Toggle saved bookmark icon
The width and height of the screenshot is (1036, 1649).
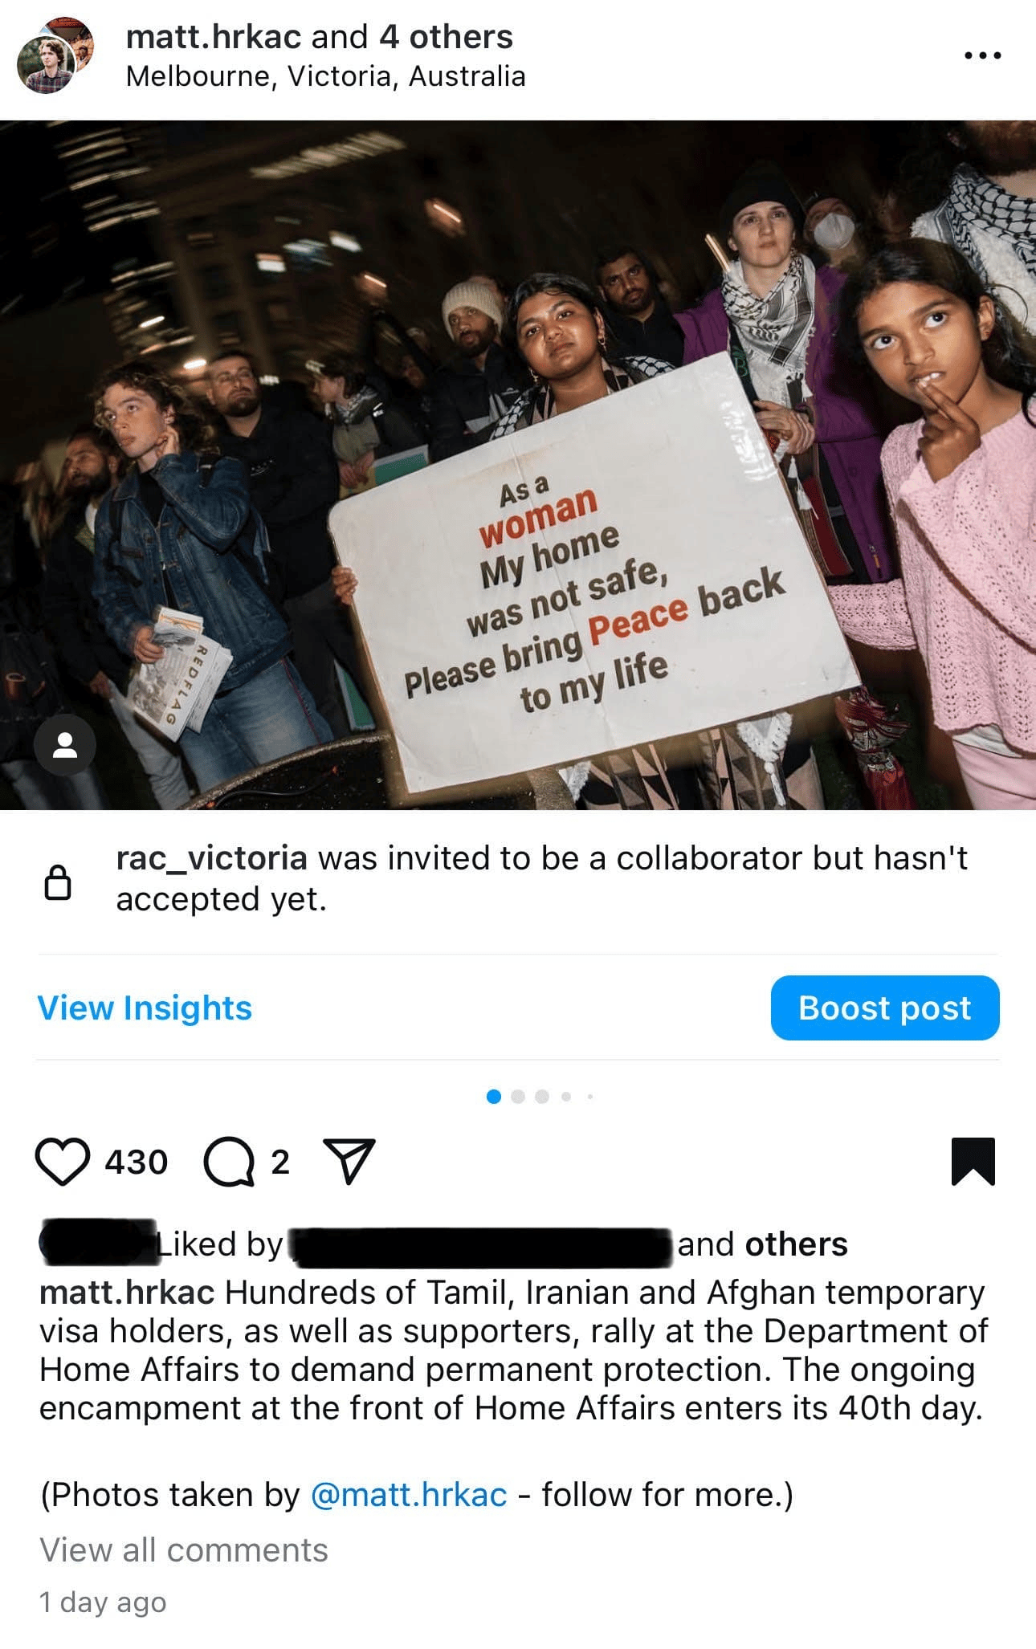pos(973,1161)
